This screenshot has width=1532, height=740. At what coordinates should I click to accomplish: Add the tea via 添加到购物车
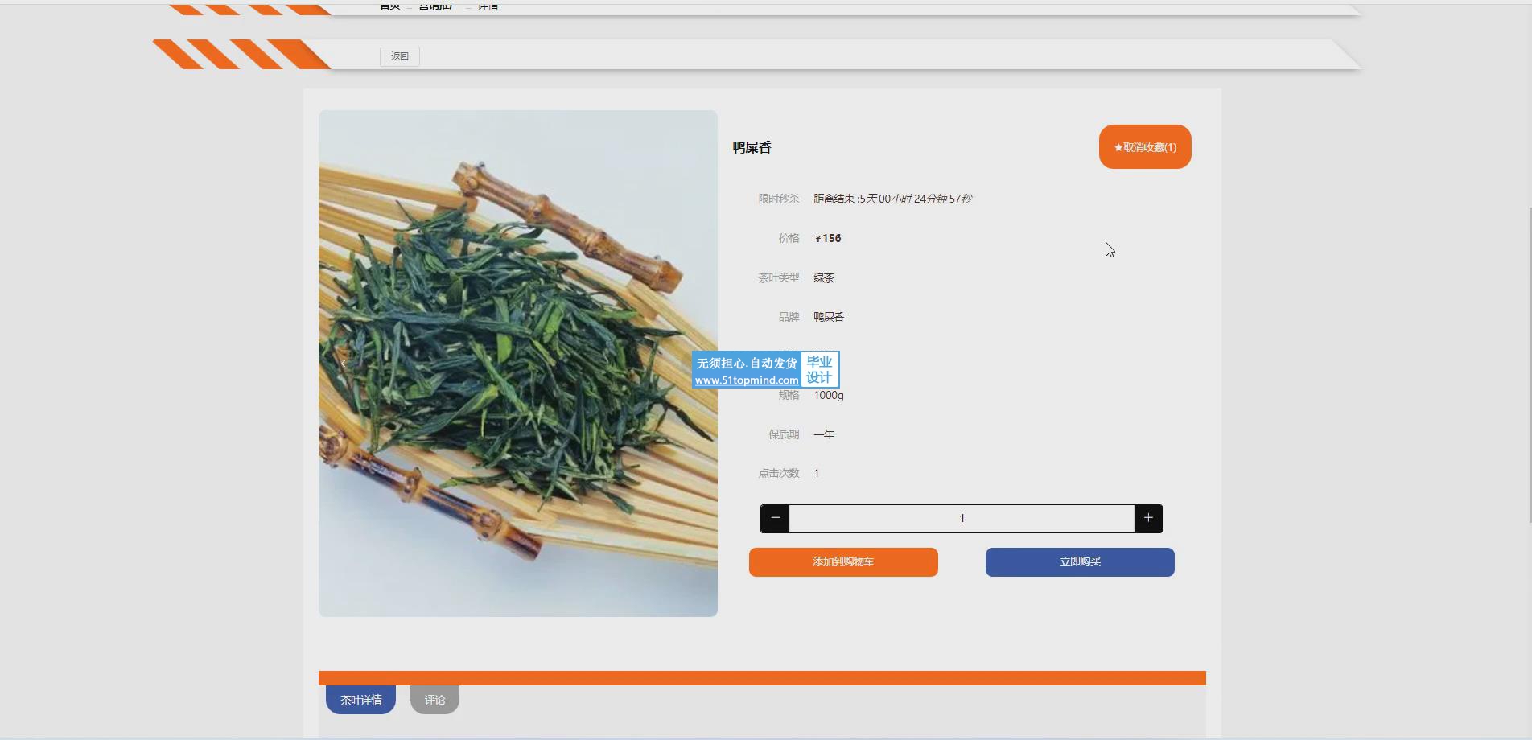click(843, 562)
